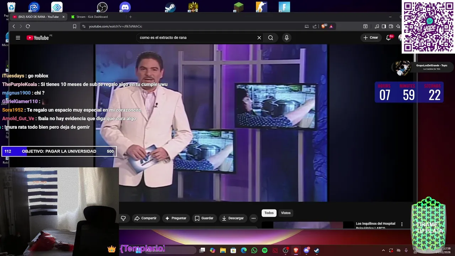Open Recycle Bin desktop icon
This screenshot has height=256, width=455.
pos(11,7)
